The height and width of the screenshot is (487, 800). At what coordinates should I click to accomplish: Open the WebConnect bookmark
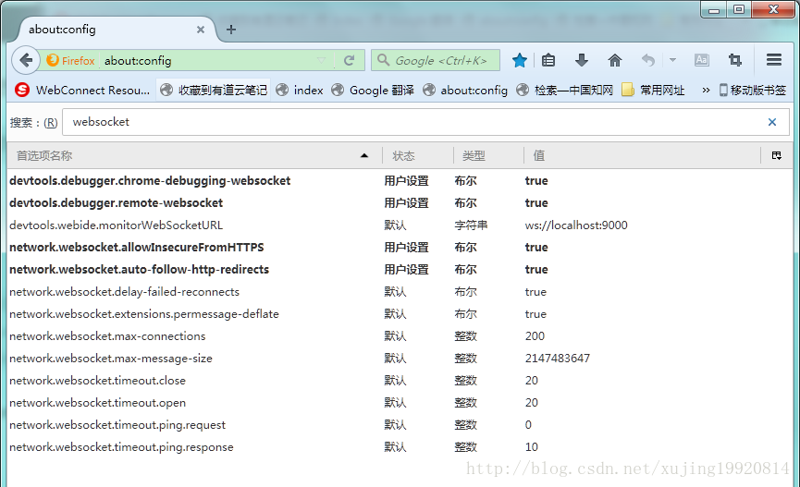[x=82, y=91]
